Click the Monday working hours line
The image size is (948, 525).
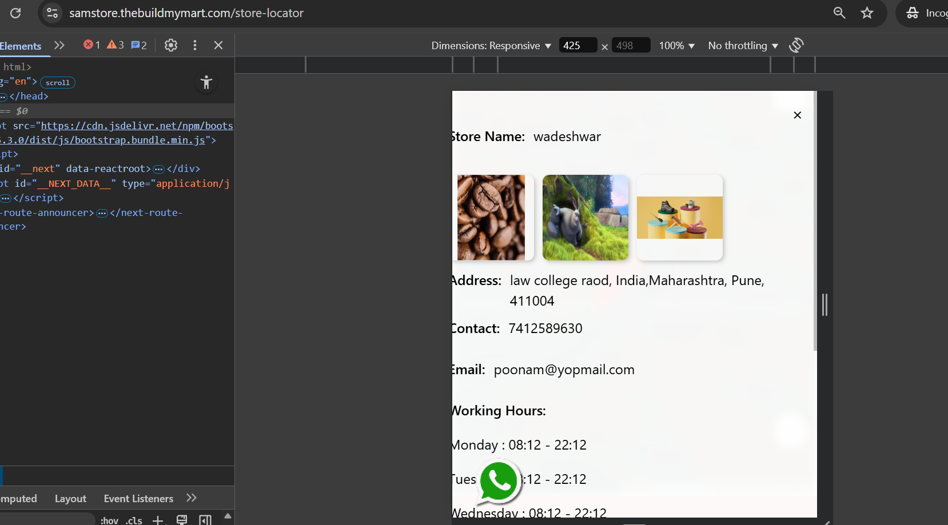point(519,445)
